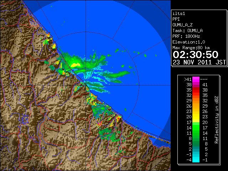This screenshot has width=228, height=171.
Task: Select the "PPI" scan type text
Action: [176, 19]
